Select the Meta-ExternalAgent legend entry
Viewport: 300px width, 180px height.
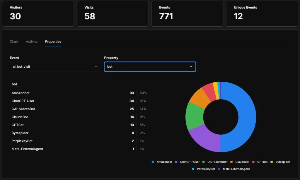click(218, 169)
